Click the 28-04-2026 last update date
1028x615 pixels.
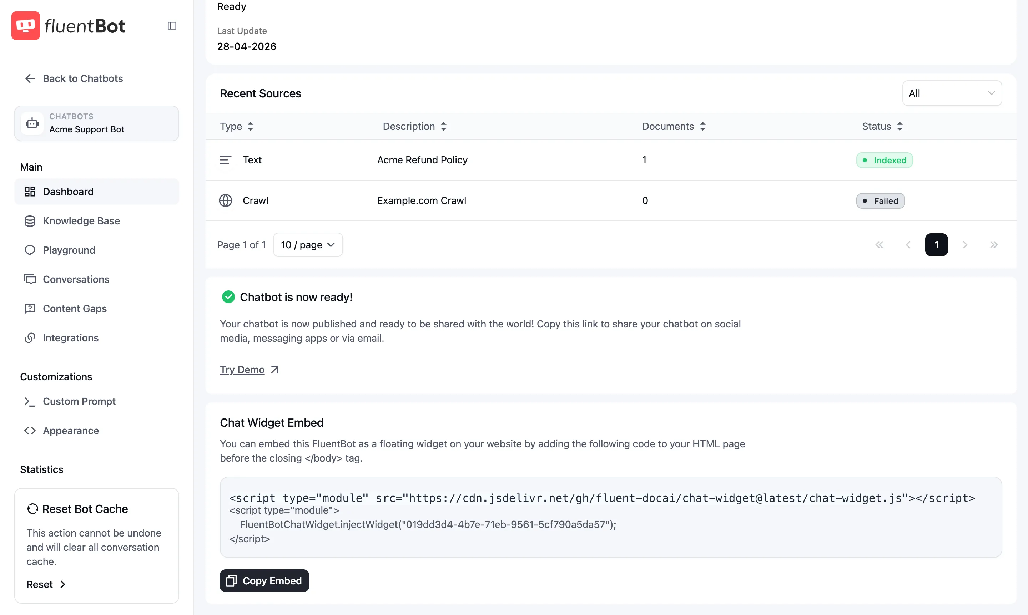(x=247, y=46)
